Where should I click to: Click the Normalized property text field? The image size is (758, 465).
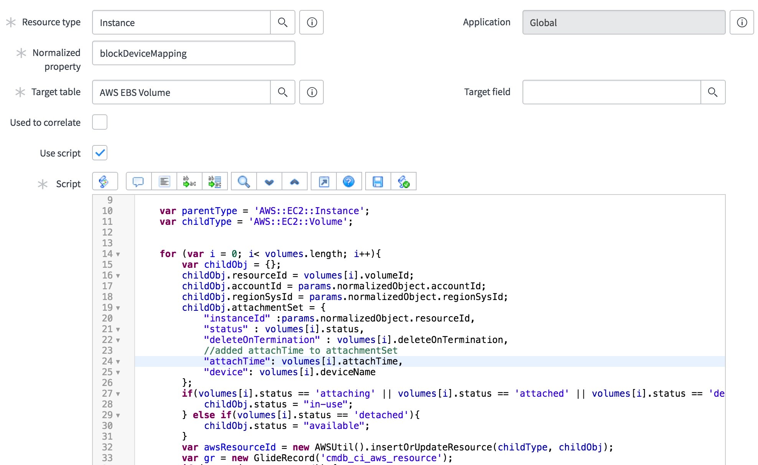coord(193,53)
